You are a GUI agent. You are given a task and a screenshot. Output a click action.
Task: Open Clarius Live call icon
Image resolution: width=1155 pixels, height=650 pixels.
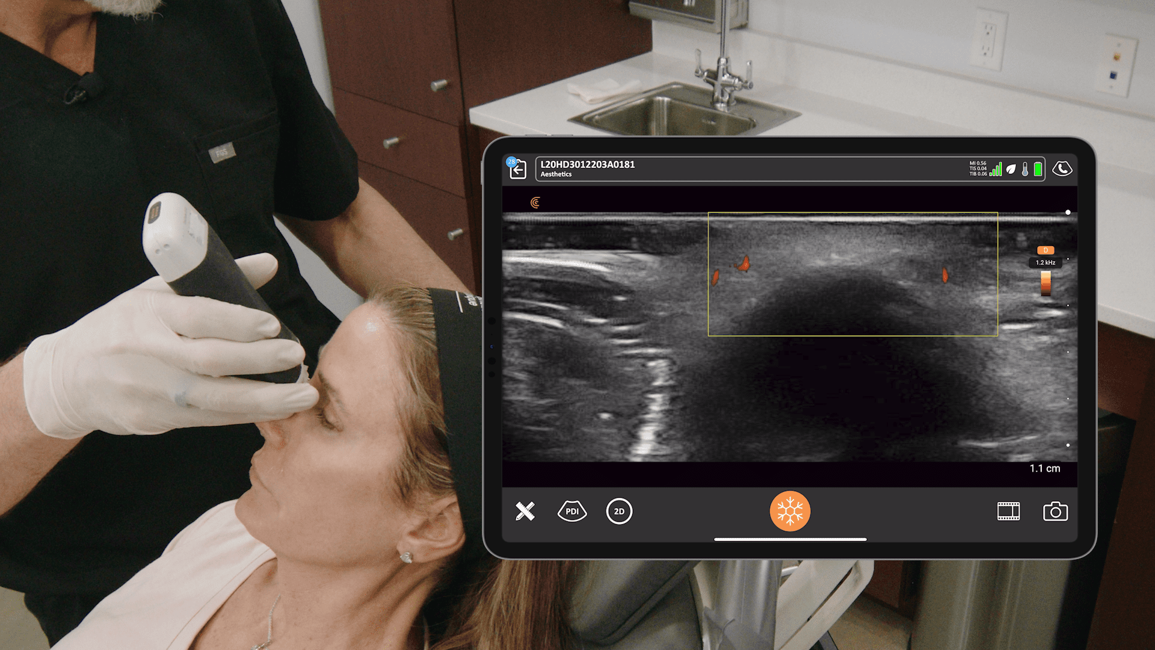coord(1062,169)
